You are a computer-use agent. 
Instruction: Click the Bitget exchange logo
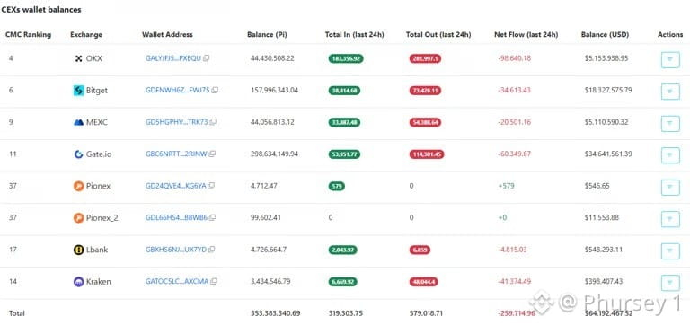coord(79,91)
